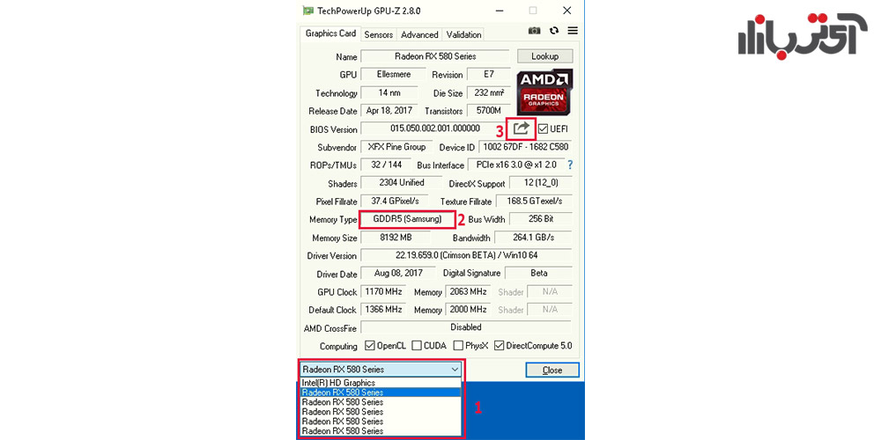Screen dimensions: 881x440
Task: Collapse the GPU selection dropdown arrow
Action: (x=455, y=370)
